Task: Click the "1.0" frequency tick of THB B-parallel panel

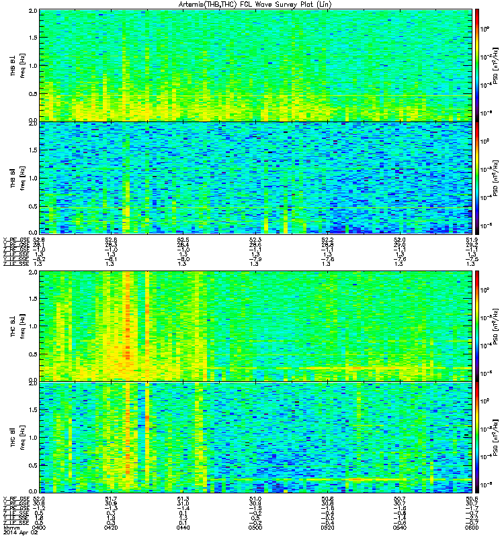Action: [x=33, y=178]
